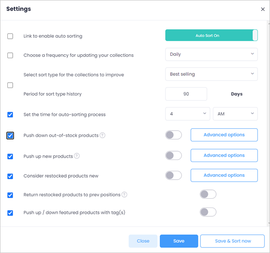Image resolution: width=270 pixels, height=253 pixels.
Task: Close the Settings dialog with the X icon
Action: [263, 9]
